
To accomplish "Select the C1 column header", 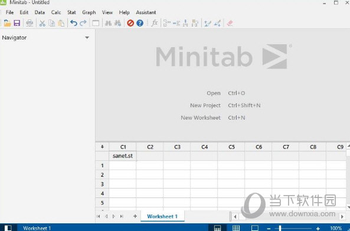I will pos(123,147).
